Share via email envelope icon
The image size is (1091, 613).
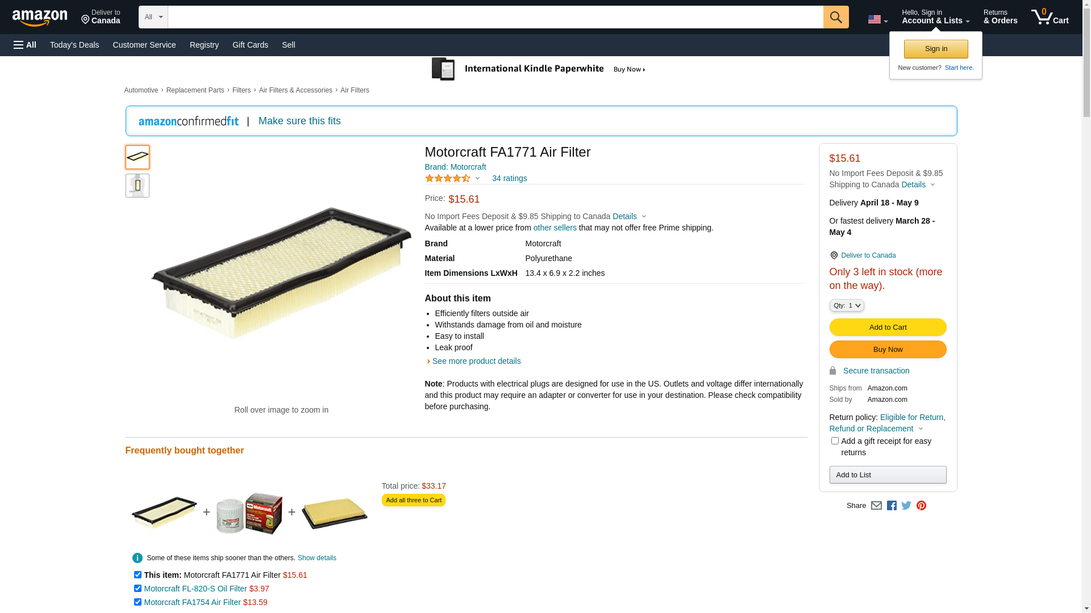coord(876,505)
